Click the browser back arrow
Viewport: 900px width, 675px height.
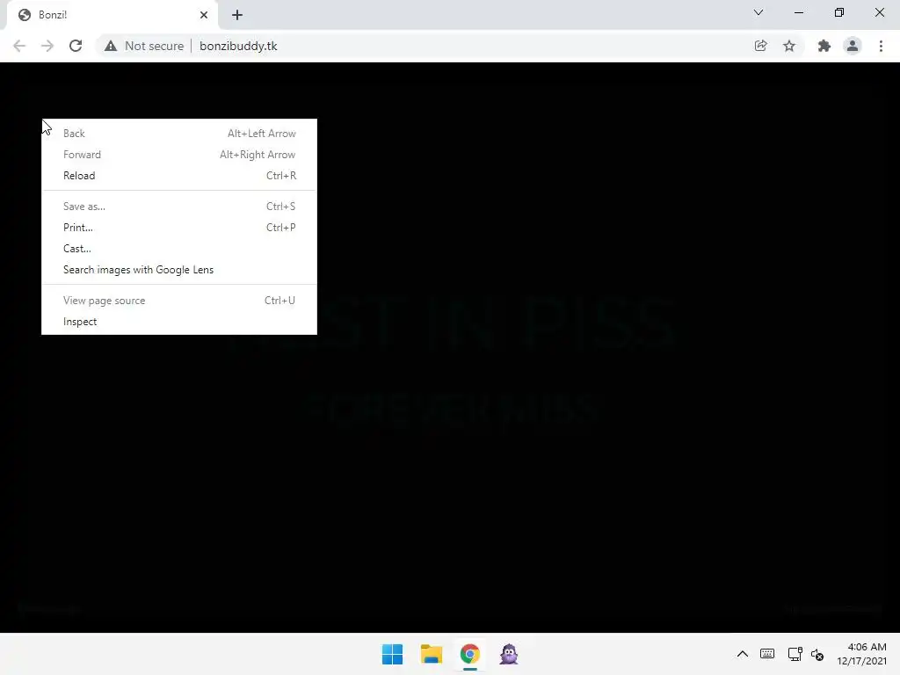coord(19,46)
